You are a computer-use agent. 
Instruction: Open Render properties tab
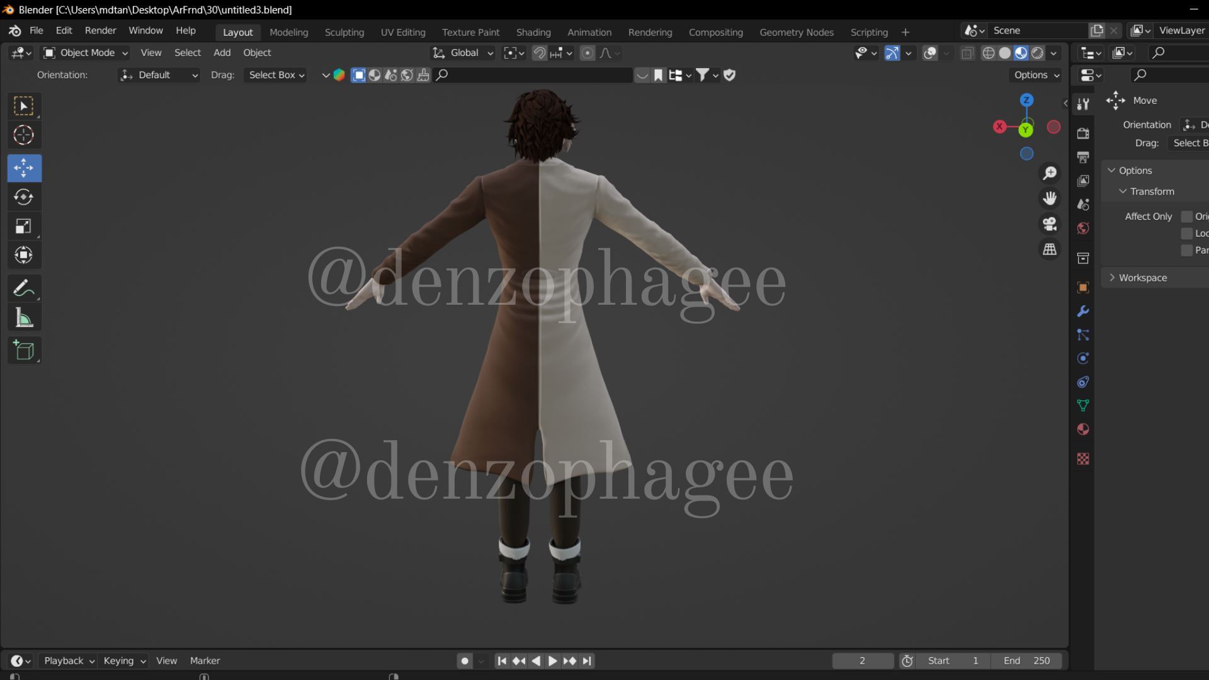click(1083, 133)
